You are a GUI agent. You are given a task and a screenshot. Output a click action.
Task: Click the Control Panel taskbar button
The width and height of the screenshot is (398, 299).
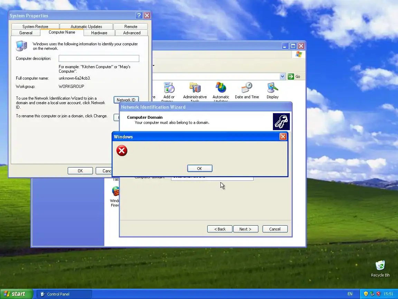coord(65,294)
